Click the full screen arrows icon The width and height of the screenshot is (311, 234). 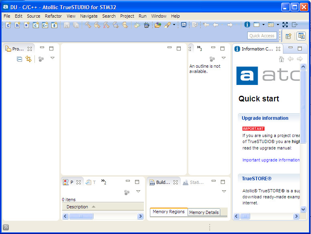(285, 24)
